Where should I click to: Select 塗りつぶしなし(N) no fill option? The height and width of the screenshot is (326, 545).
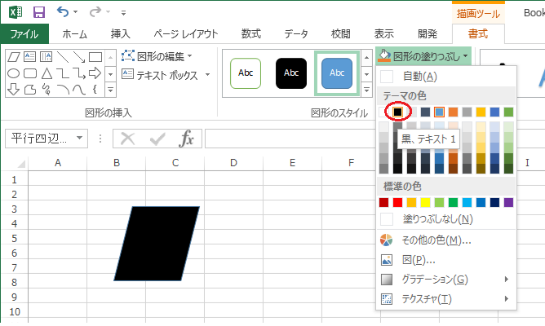pyautogui.click(x=437, y=219)
